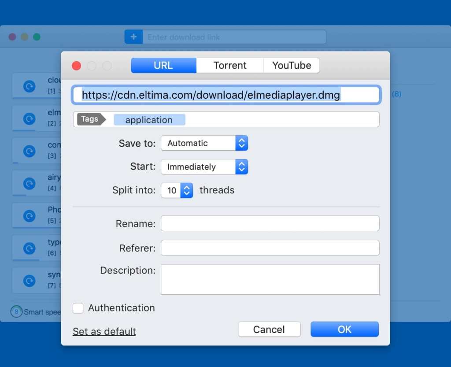Toggle the Smart speed icon
Image resolution: width=451 pixels, height=367 pixels.
click(x=16, y=312)
